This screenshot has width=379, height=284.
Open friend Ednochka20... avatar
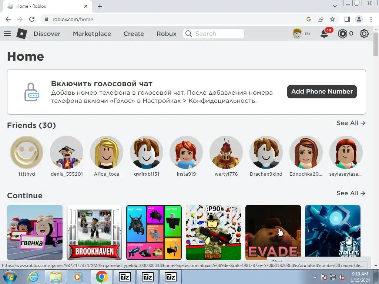tap(306, 152)
